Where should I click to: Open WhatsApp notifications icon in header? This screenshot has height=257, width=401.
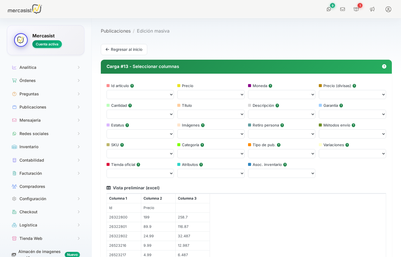329,9
